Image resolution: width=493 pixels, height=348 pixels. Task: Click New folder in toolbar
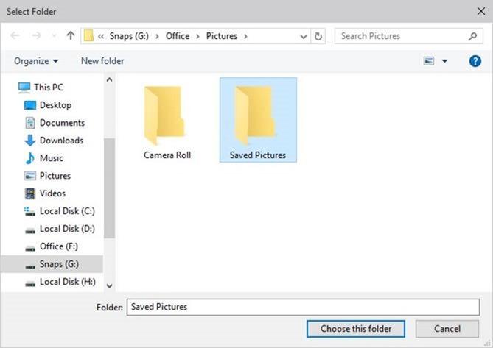click(x=102, y=61)
